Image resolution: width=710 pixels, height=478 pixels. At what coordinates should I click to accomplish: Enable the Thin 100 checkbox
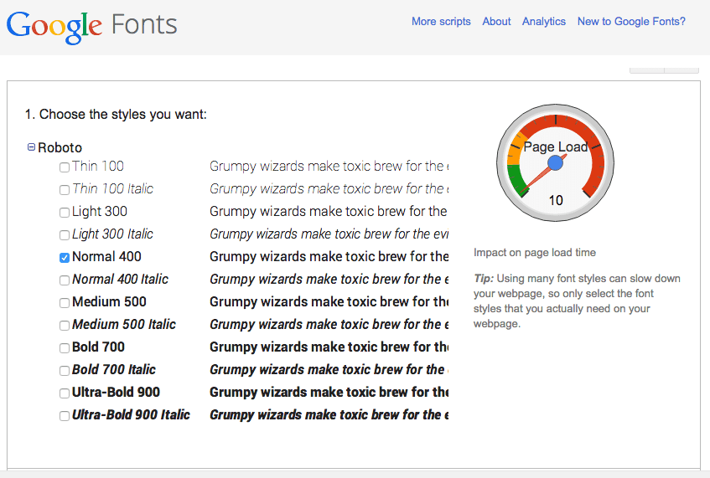pos(65,167)
